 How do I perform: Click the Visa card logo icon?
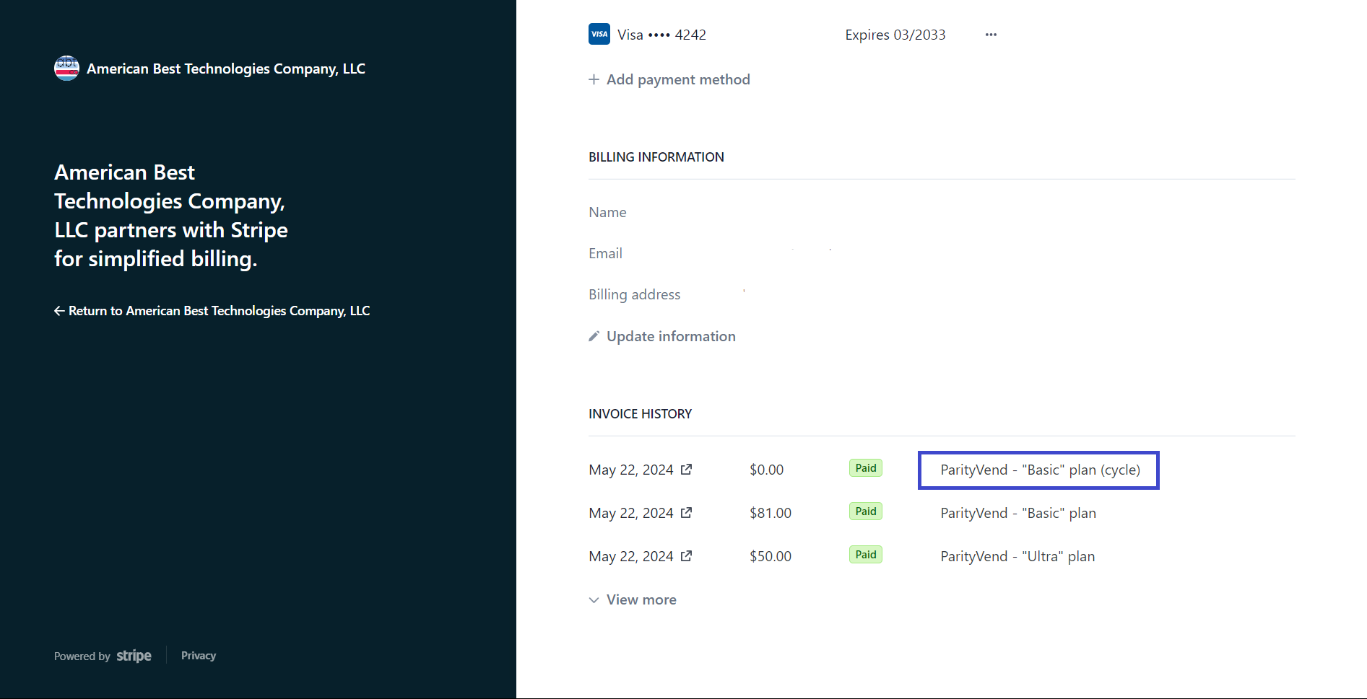pyautogui.click(x=599, y=34)
